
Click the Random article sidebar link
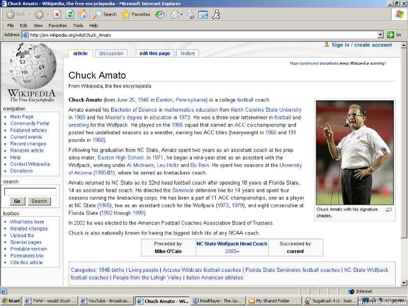tap(27, 150)
